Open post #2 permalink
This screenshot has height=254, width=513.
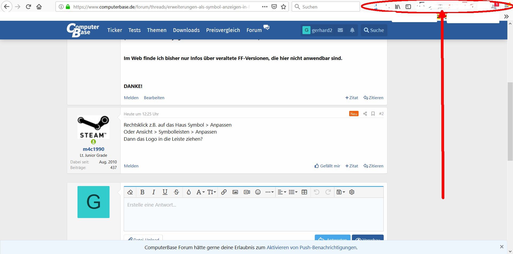pyautogui.click(x=381, y=114)
